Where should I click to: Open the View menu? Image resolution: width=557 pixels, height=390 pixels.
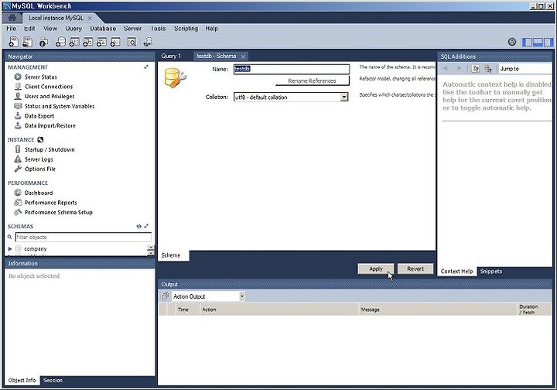[x=50, y=29]
